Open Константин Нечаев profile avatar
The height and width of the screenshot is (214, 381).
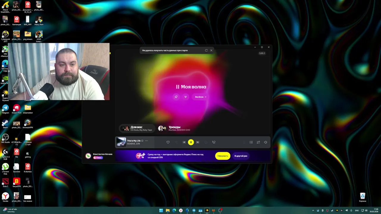[x=88, y=156]
